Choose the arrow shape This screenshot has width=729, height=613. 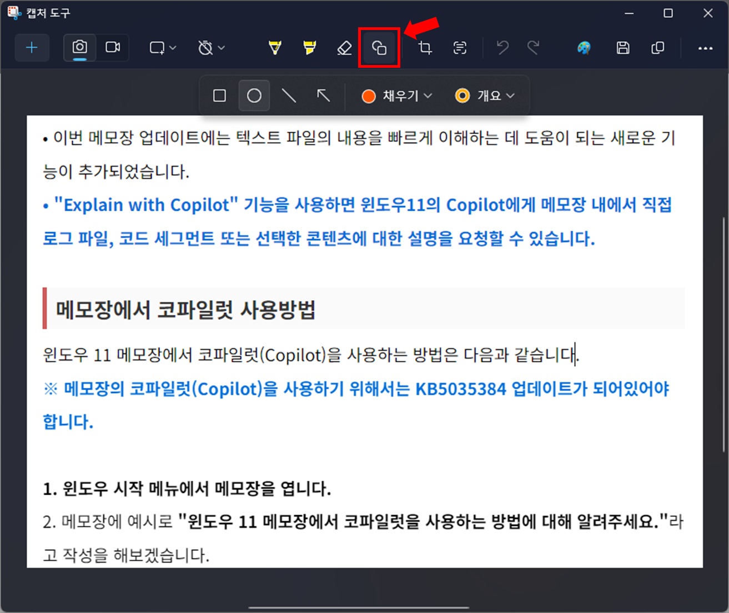[323, 96]
